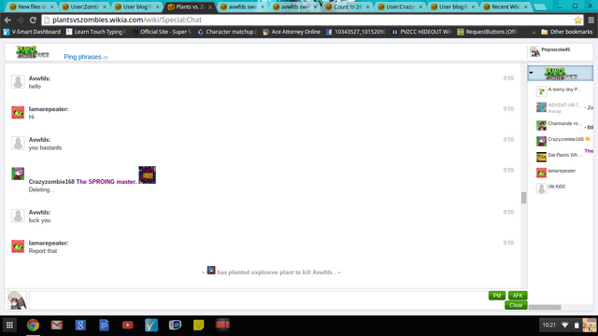Image resolution: width=598 pixels, height=336 pixels.
Task: Click the Plants vs. Zombies wiki logo in the chat header
Action: tap(33, 52)
